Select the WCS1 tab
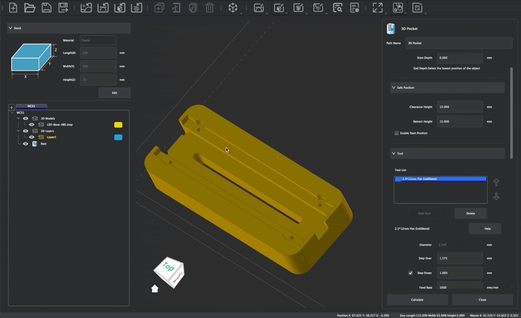 point(31,106)
